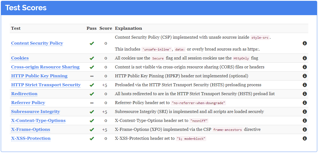Click info icon for Content Security Policy row
Image resolution: width=318 pixels, height=153 pixels.
click(x=304, y=43)
